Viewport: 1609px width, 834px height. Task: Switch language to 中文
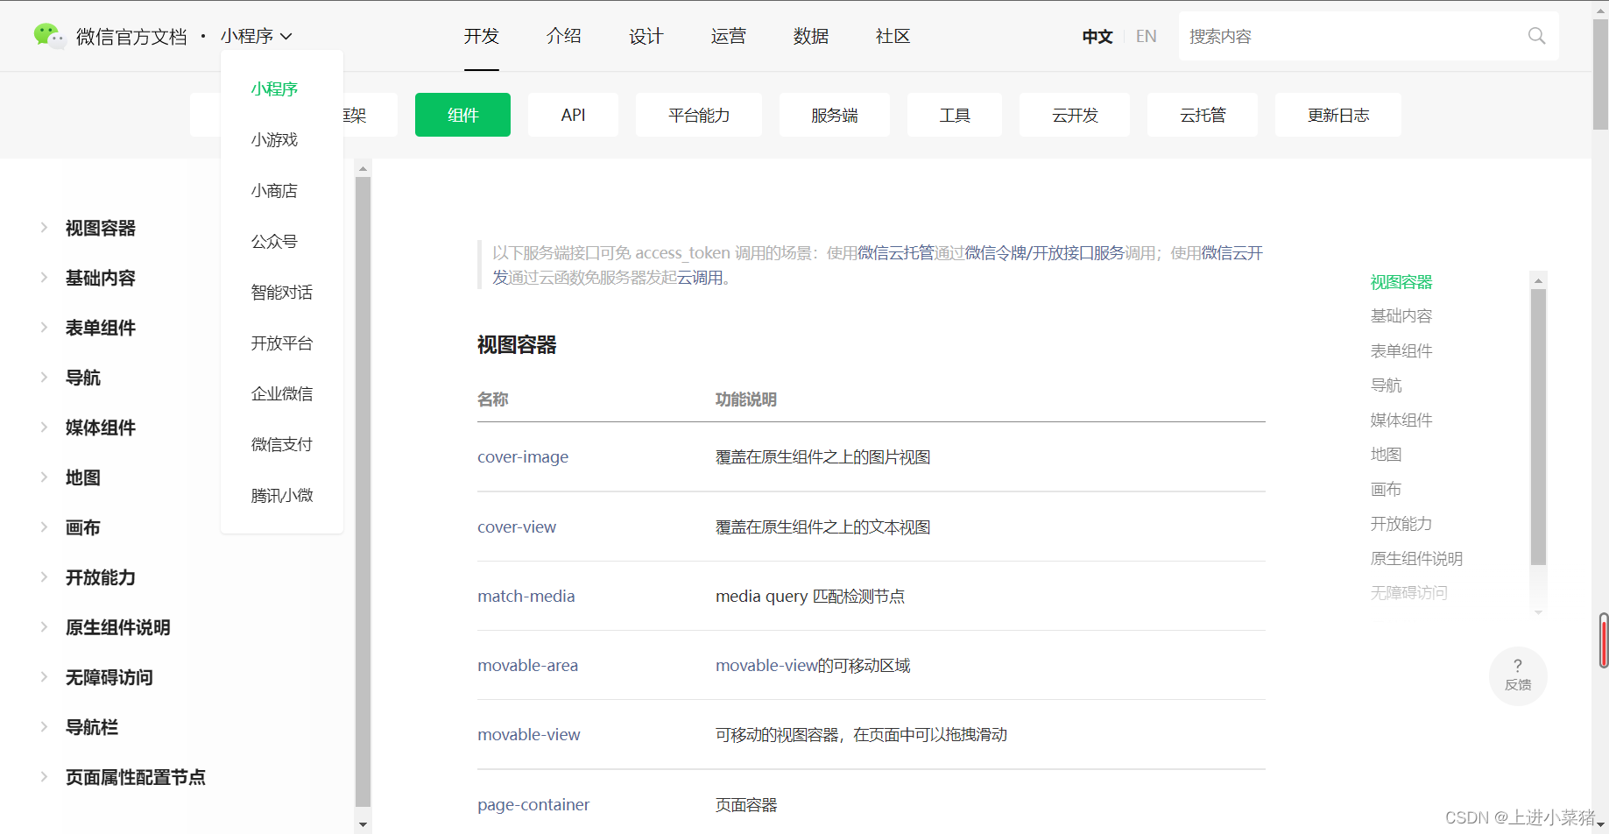point(1097,37)
